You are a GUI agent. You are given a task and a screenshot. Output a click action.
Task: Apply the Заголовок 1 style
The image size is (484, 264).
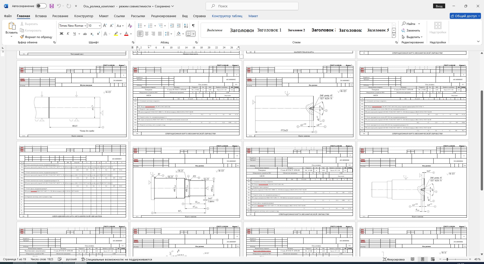269,30
